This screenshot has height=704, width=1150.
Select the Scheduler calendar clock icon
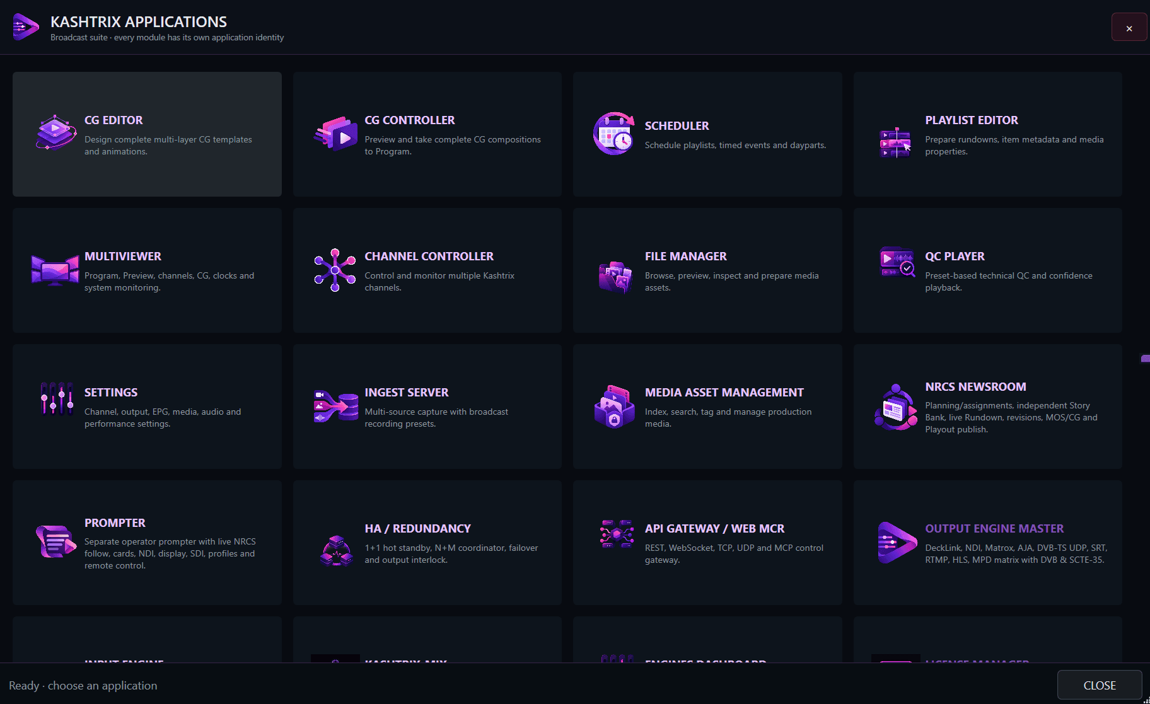[614, 133]
